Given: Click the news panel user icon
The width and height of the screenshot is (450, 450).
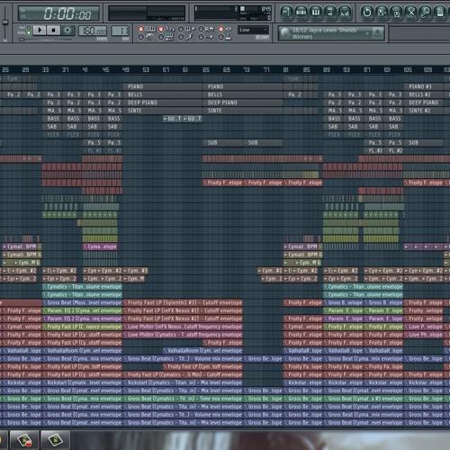Looking at the screenshot, I should coord(378,33).
